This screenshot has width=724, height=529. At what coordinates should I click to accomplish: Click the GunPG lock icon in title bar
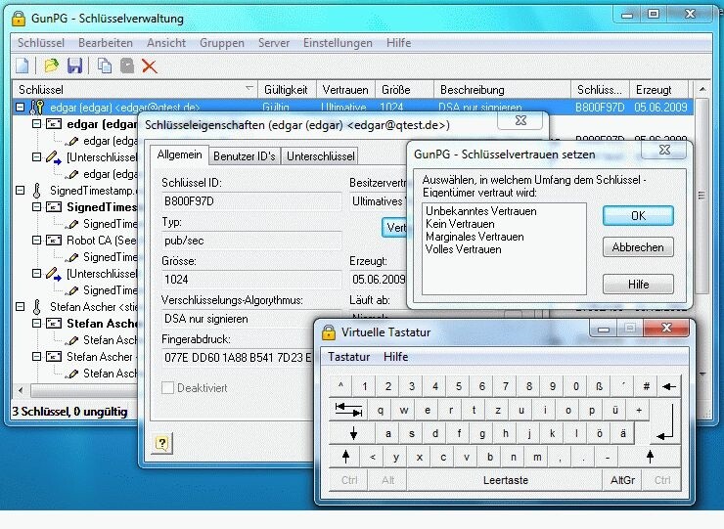click(18, 19)
